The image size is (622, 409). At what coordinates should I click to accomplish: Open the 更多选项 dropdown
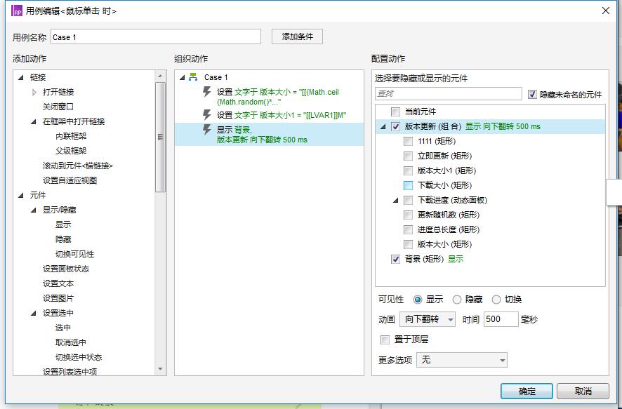coord(462,360)
